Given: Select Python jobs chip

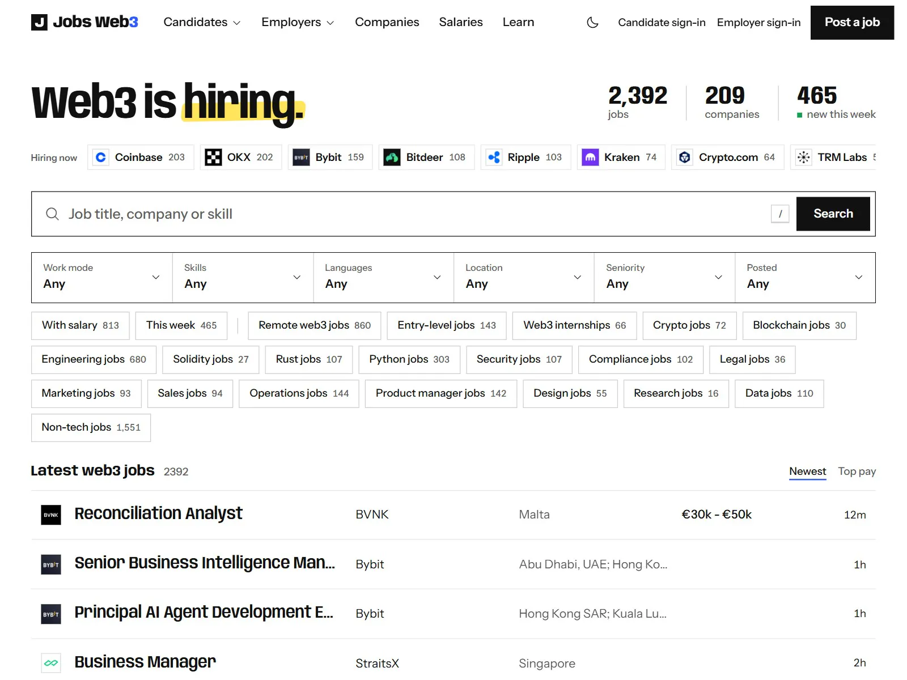Looking at the screenshot, I should click(x=409, y=359).
